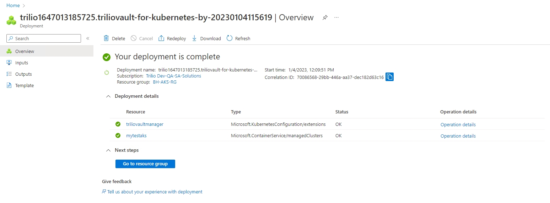Open the more options ellipsis

click(x=336, y=17)
